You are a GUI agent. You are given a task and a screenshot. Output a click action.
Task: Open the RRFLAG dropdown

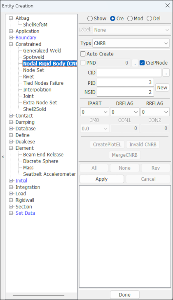point(155,112)
